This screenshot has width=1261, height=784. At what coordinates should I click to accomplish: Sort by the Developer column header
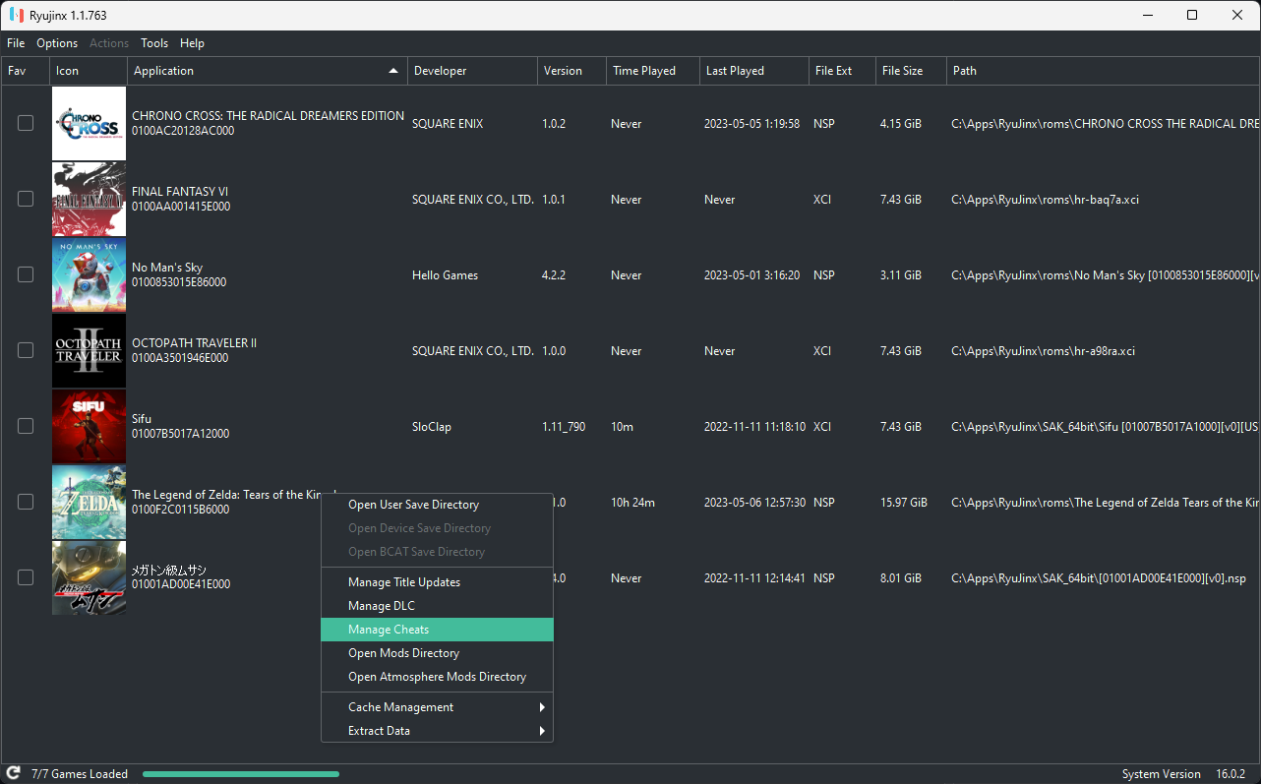tap(472, 71)
